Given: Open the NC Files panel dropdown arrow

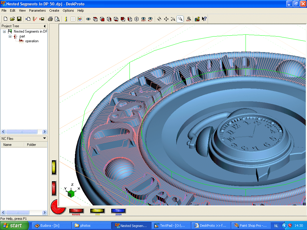Looking at the screenshot, I should click(x=44, y=138).
